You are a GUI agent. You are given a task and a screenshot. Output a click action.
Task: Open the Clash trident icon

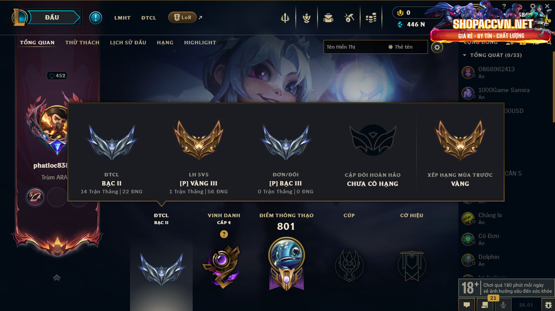tap(285, 18)
